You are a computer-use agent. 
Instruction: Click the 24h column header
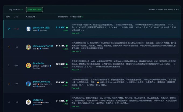point(16,17)
